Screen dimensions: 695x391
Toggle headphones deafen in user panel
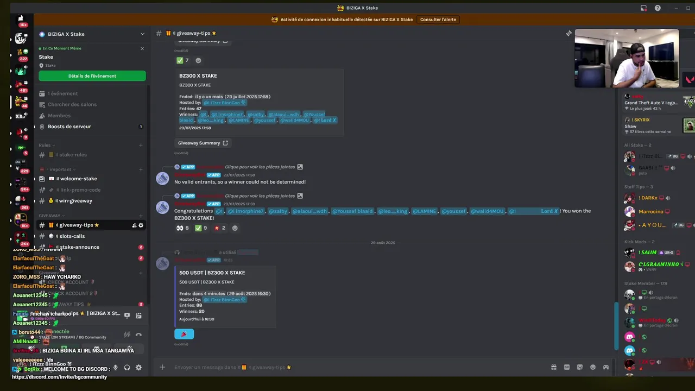[127, 368]
